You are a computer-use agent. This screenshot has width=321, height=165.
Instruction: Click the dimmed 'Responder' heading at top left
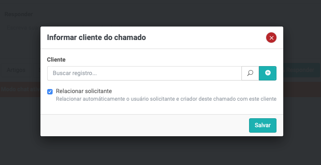click(18, 14)
